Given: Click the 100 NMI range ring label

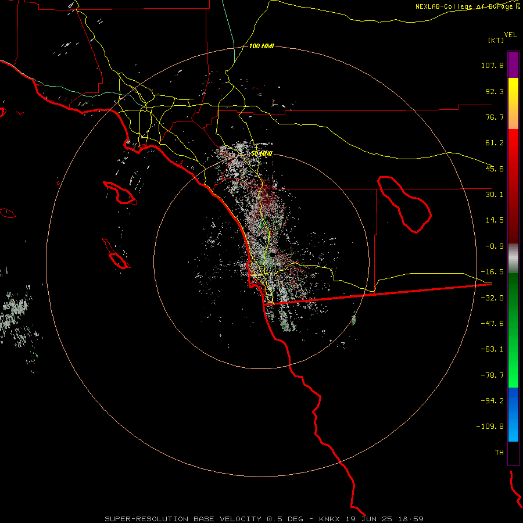Looking at the screenshot, I should pos(261,46).
